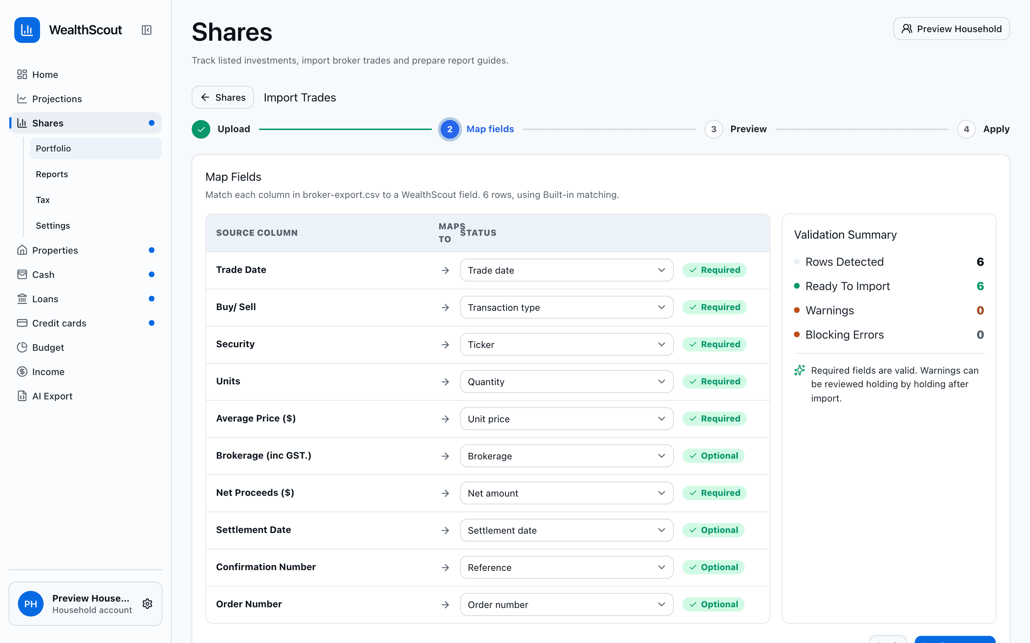Click the sparkle icon in Validation Summary
This screenshot has height=643, width=1030.
(x=799, y=370)
